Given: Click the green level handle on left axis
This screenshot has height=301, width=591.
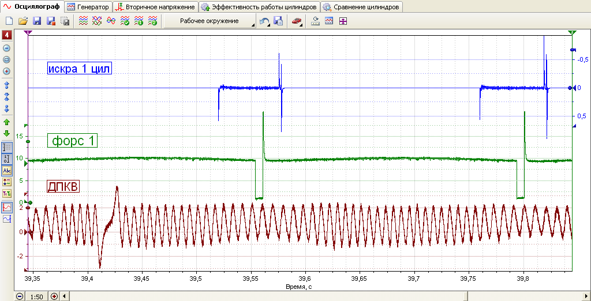Looking at the screenshot, I should pyautogui.click(x=28, y=141).
